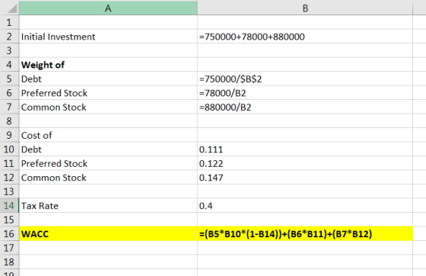
Task: Select column B header
Action: pos(305,8)
